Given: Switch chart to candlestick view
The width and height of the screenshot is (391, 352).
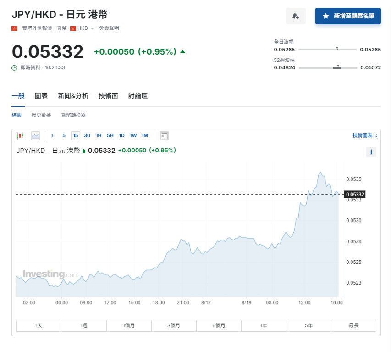Looking at the screenshot, I should click(x=20, y=135).
